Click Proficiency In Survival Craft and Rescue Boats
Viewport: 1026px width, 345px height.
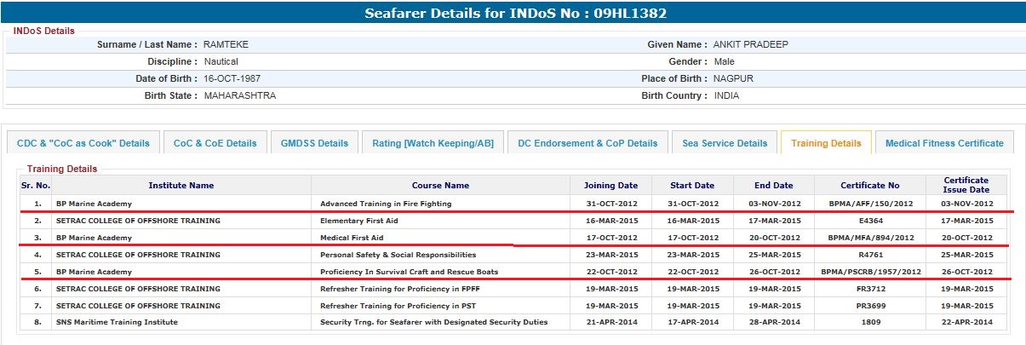click(409, 272)
